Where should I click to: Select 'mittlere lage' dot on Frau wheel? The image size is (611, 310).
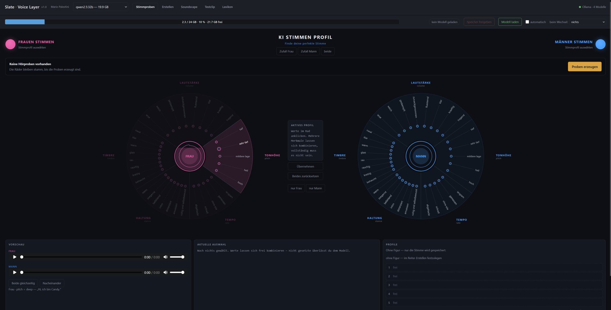(x=220, y=156)
